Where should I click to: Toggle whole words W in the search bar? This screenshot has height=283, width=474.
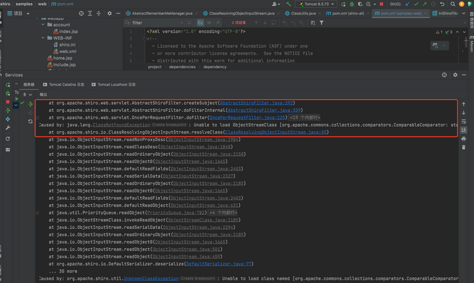tap(209, 23)
